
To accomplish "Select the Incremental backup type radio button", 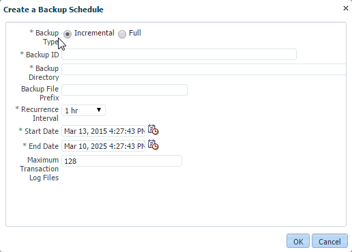I will (68, 34).
